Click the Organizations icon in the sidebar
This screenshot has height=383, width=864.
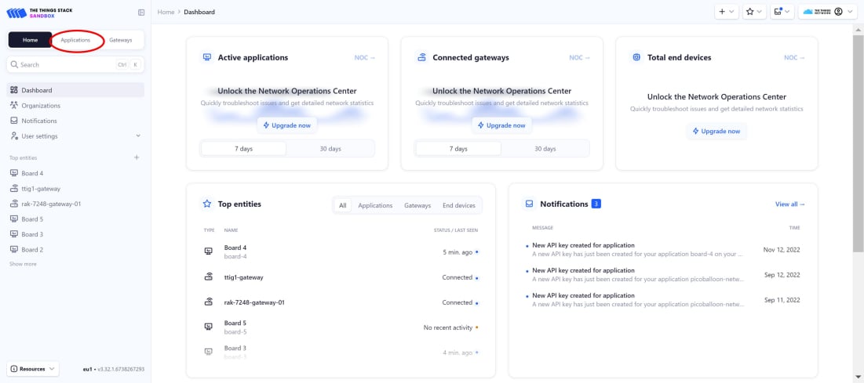coord(14,106)
